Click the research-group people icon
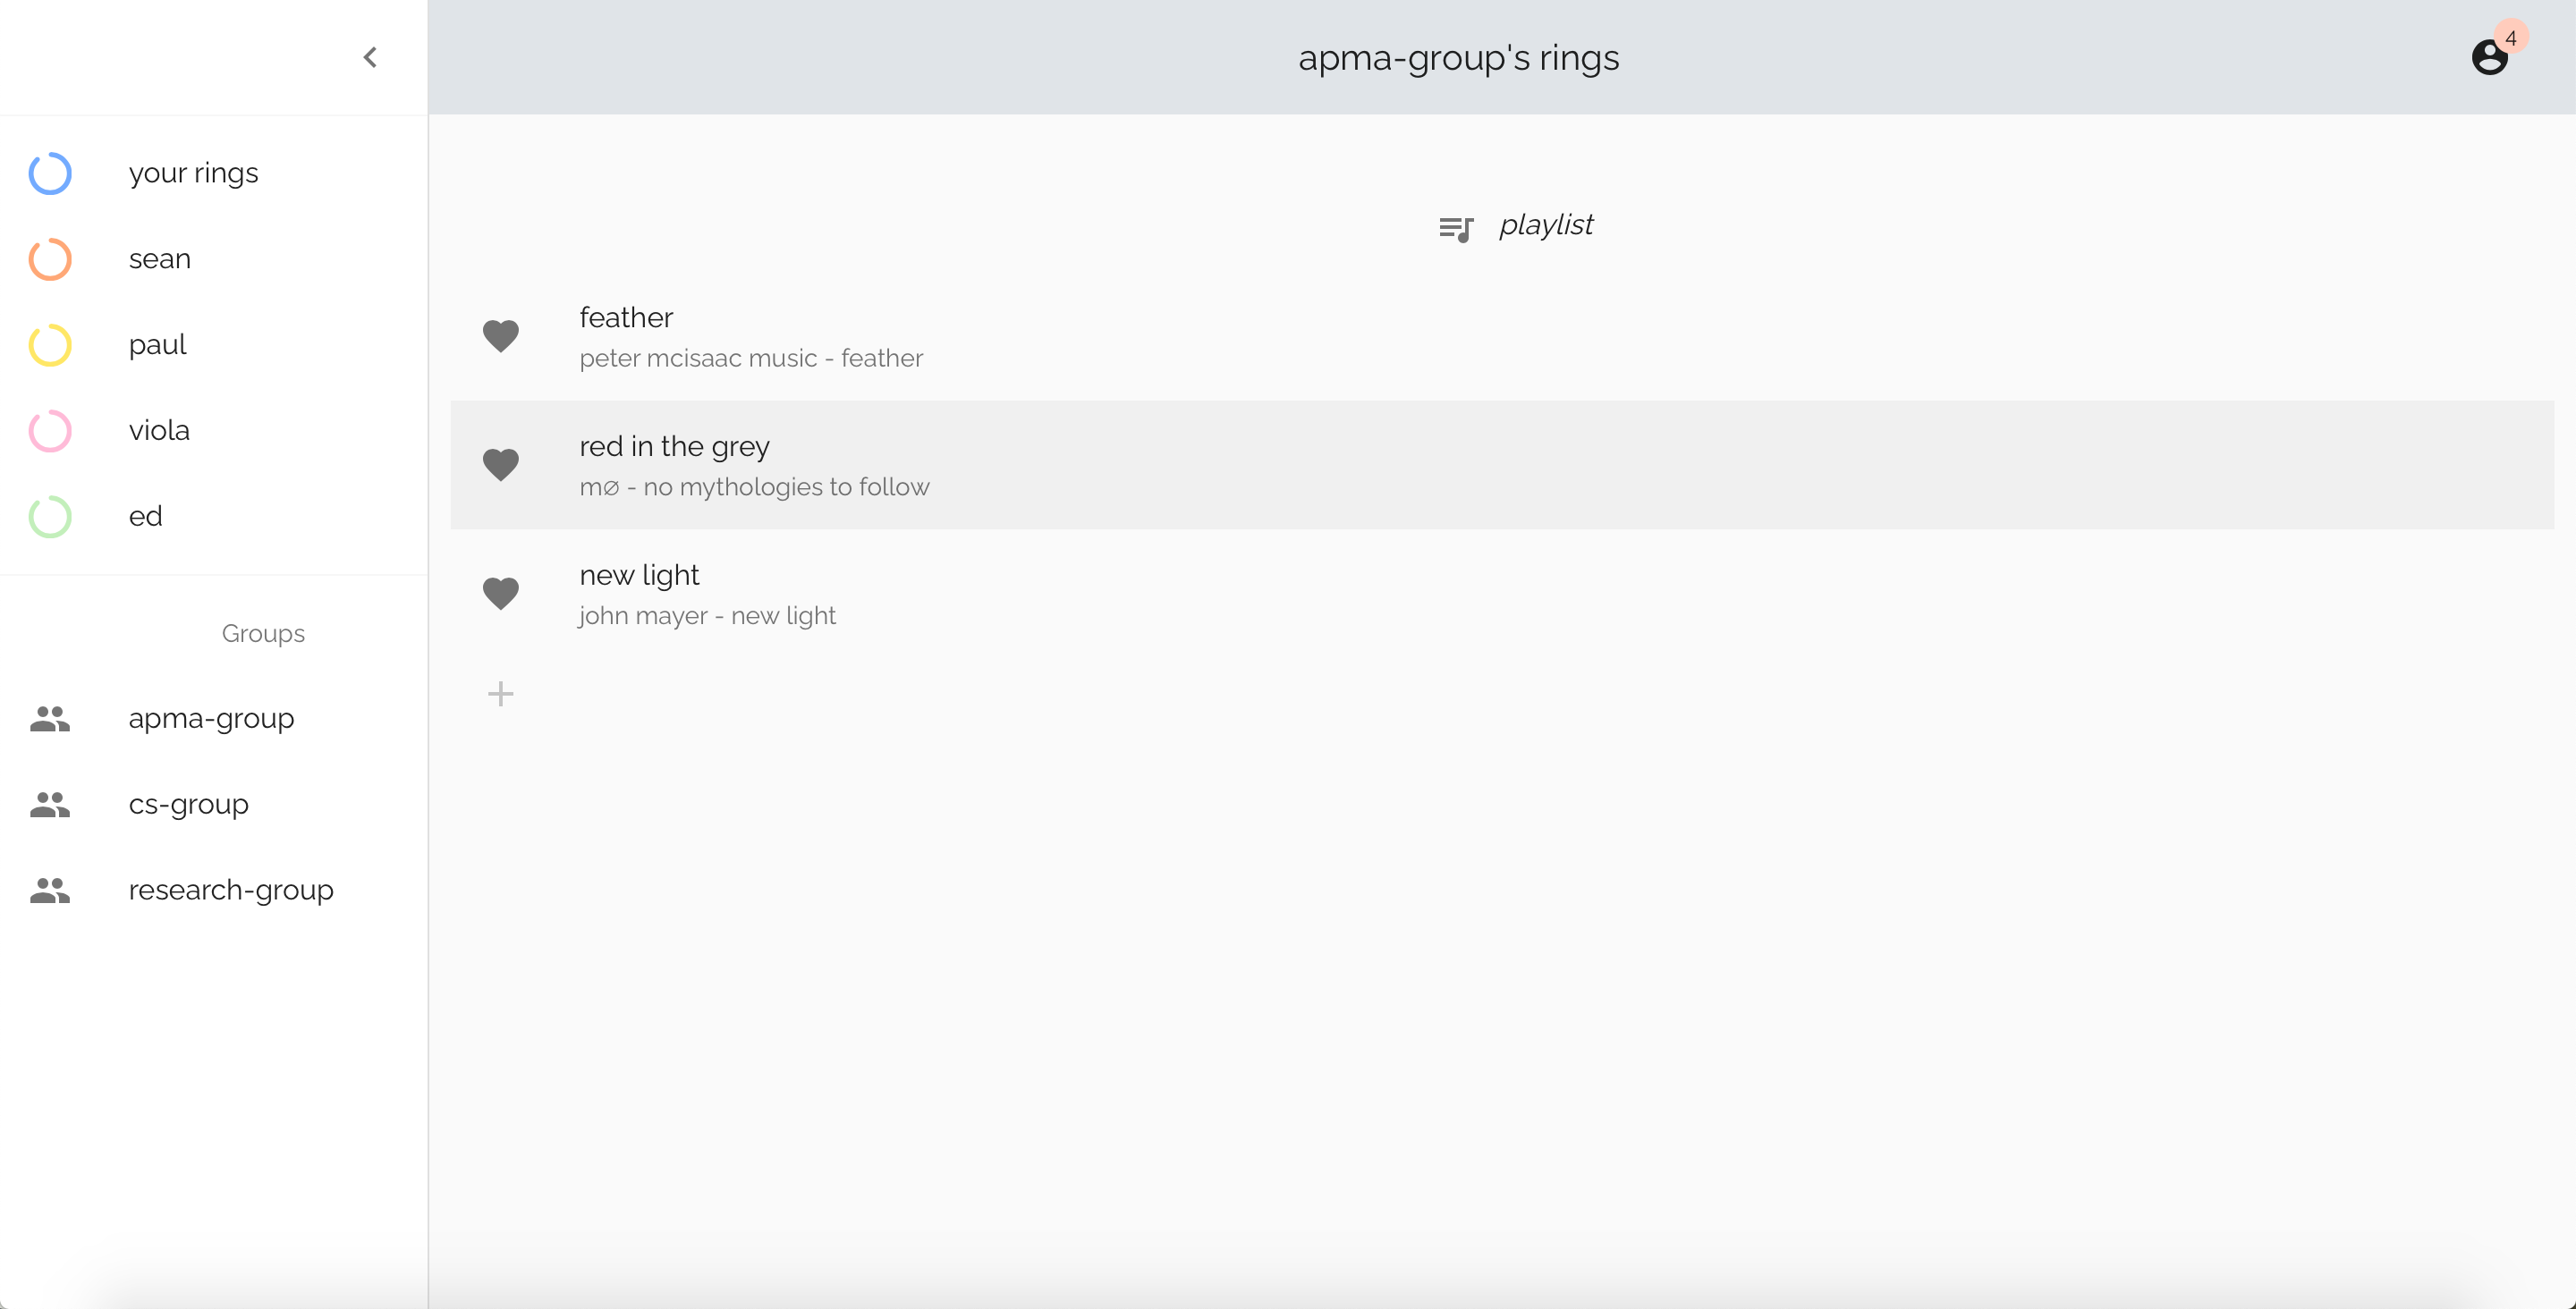This screenshot has height=1309, width=2576. click(50, 890)
